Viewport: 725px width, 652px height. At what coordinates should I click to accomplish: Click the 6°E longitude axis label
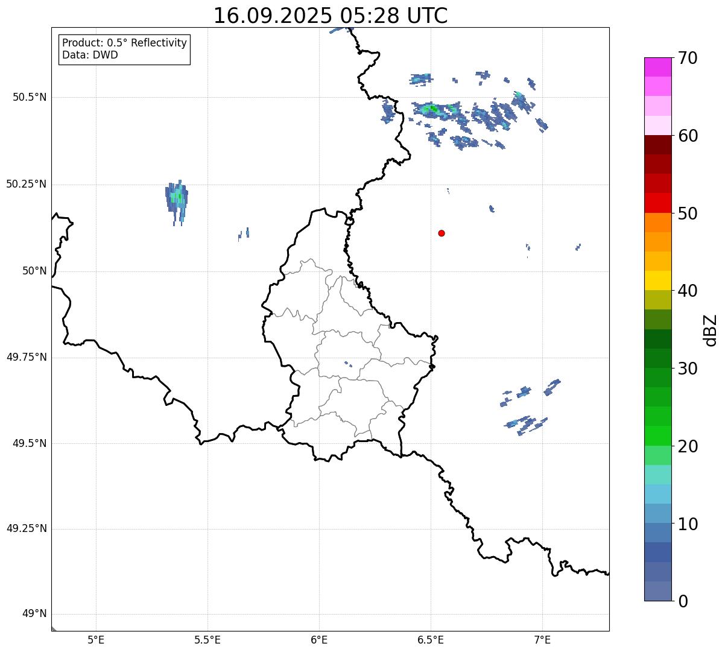click(x=319, y=640)
